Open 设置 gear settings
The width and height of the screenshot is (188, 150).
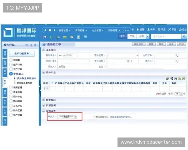(162, 30)
